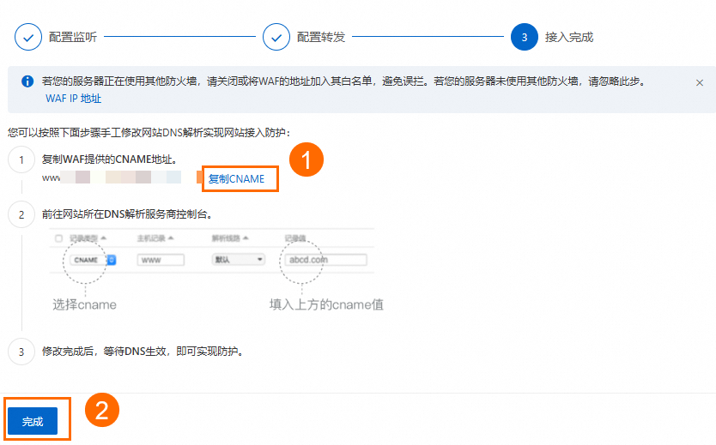
Task: Click text 复制WAF提供的CNAME地址。
Action: pyautogui.click(x=110, y=159)
